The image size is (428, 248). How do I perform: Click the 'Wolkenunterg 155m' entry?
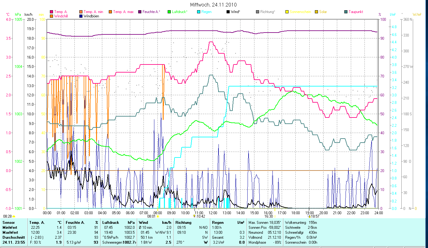[x=301, y=222]
